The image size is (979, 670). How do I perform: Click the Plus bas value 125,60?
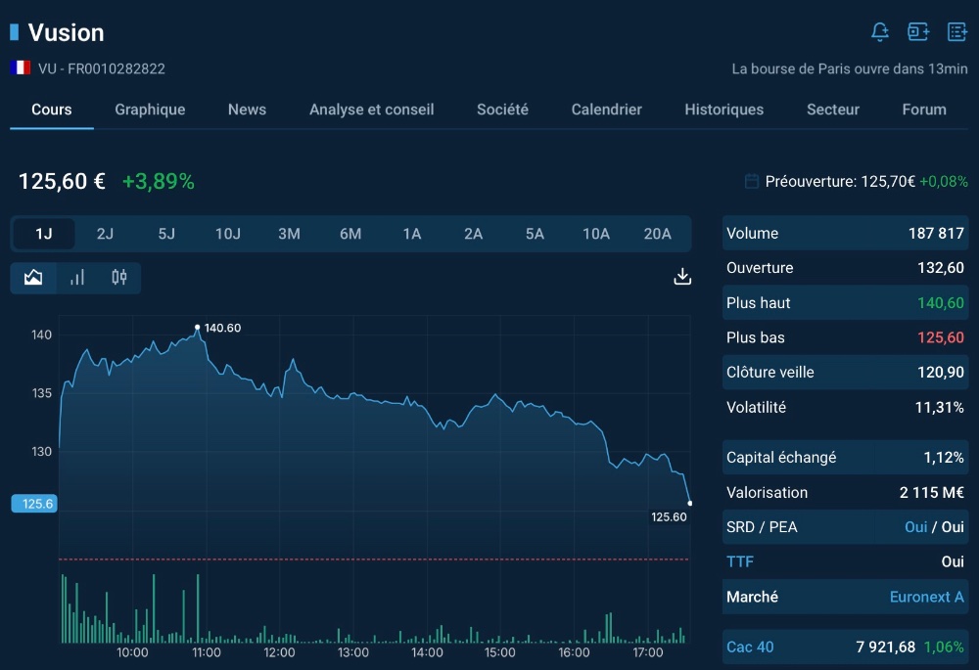coord(940,337)
